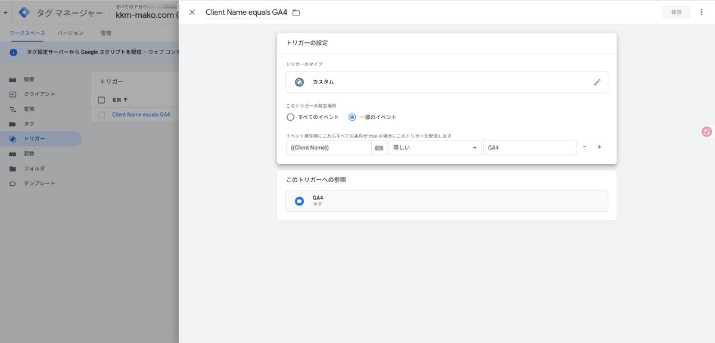Check the Client Name equals GA4 row checkbox
Screen dimensions: 715x343
click(101, 114)
